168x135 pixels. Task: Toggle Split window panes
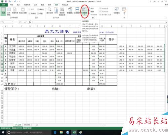91,8
